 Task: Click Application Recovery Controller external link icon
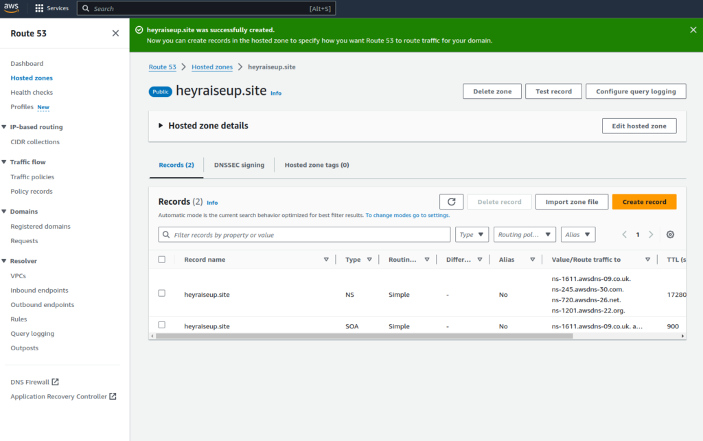[113, 396]
